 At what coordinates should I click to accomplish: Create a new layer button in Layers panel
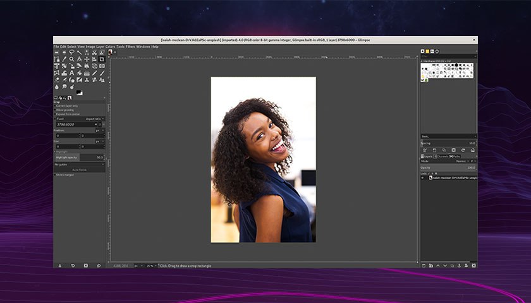[x=424, y=266]
